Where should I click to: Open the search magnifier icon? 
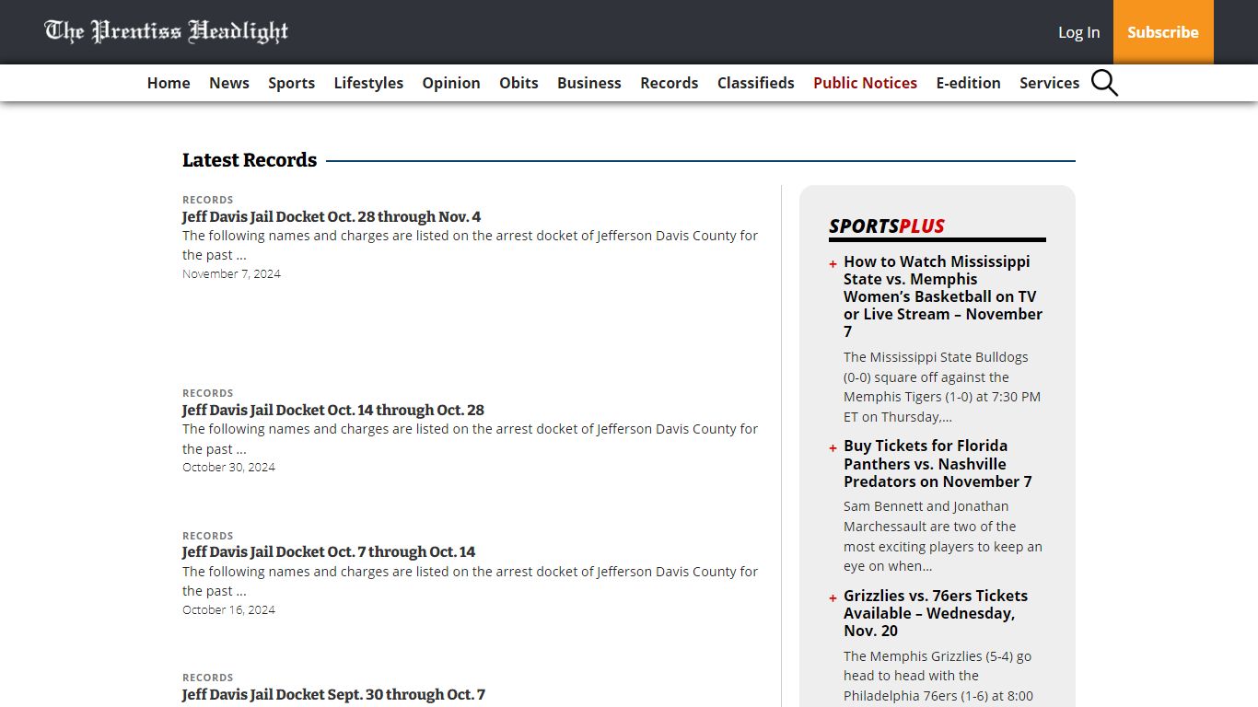[1104, 83]
